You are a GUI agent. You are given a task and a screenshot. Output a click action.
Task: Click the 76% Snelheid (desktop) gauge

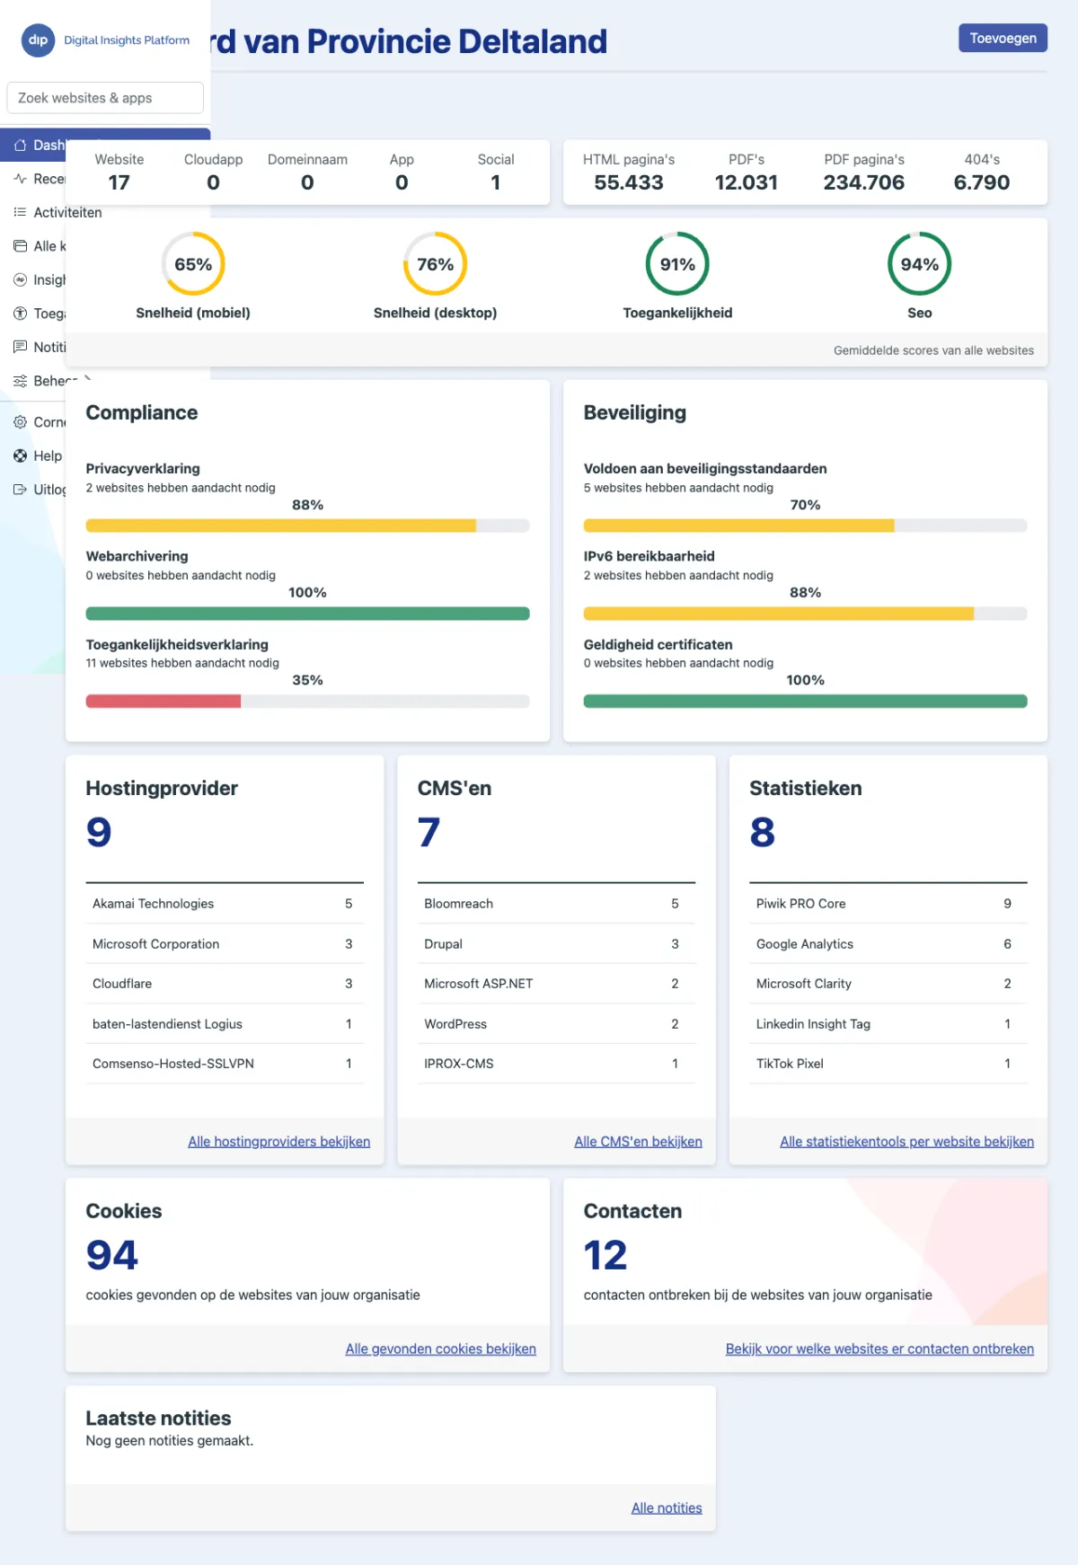(x=435, y=264)
